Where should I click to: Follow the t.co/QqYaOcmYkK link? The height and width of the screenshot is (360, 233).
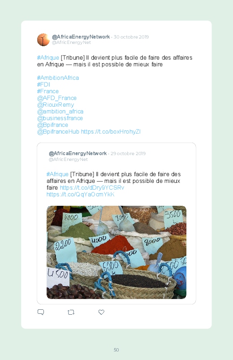click(80, 195)
